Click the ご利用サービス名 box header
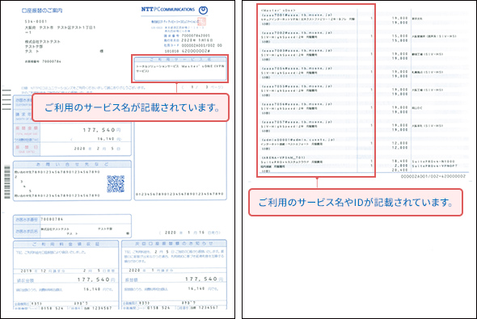477x319 pixels. 179,59
